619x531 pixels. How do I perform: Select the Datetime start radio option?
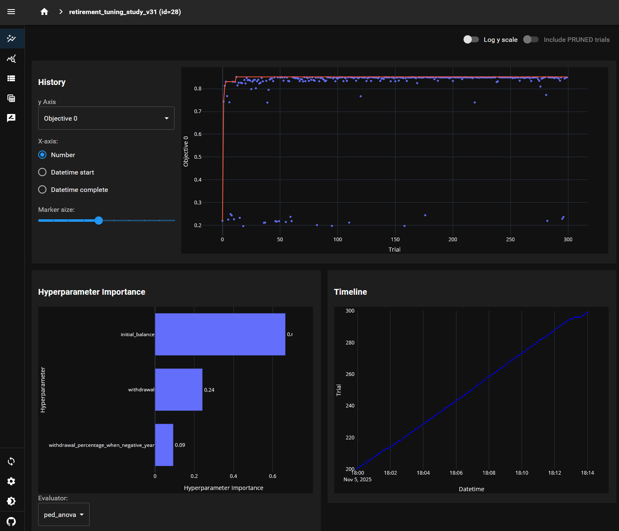(x=42, y=172)
